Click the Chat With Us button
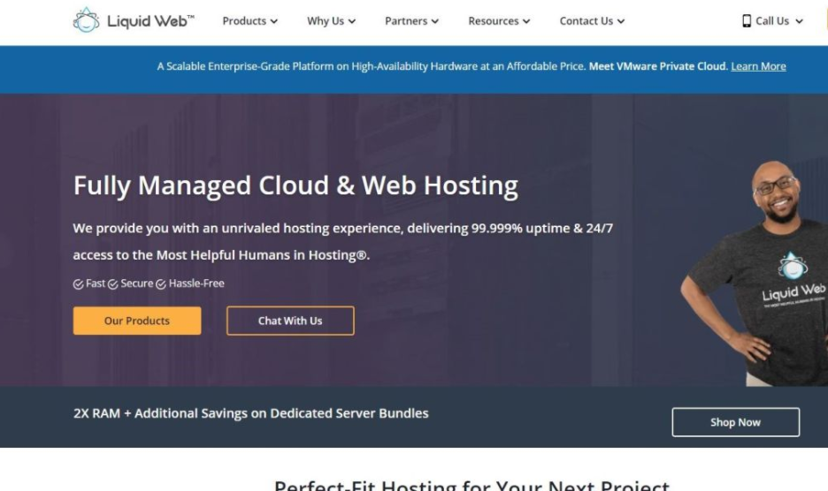Screen dimensions: 828x491 pyautogui.click(x=290, y=321)
